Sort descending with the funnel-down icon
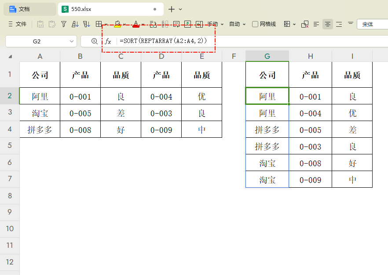Screen dimensions: 388x275 86,24
